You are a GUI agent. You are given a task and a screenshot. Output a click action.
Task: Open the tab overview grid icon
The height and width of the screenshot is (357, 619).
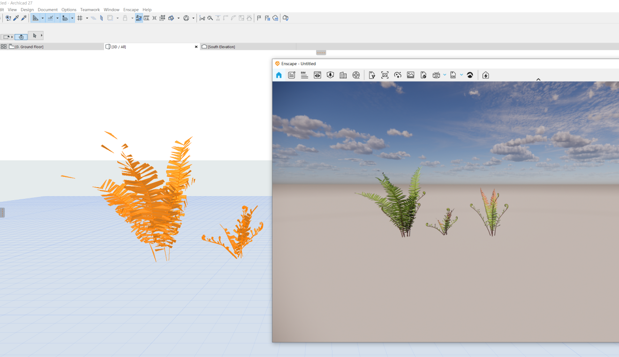(4, 46)
